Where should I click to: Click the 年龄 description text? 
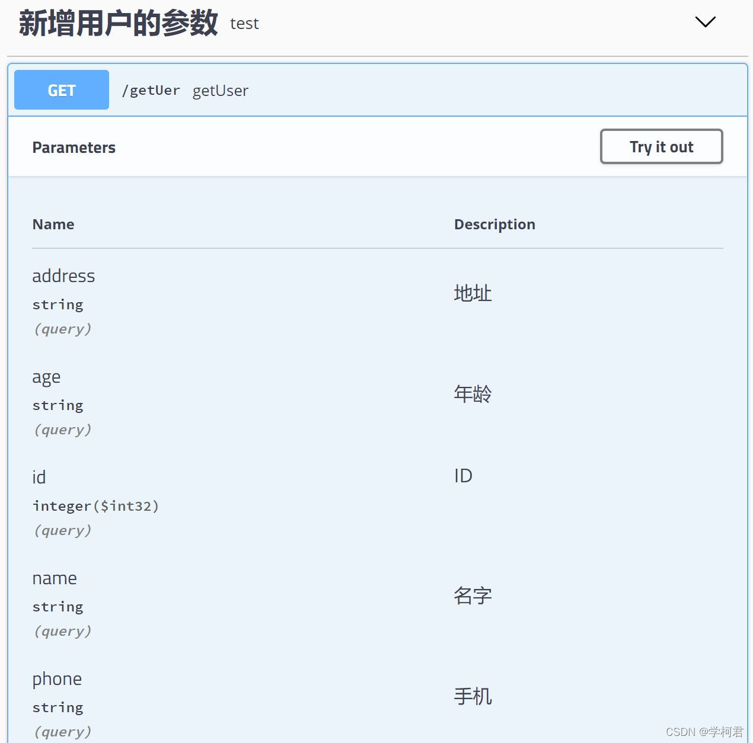473,394
